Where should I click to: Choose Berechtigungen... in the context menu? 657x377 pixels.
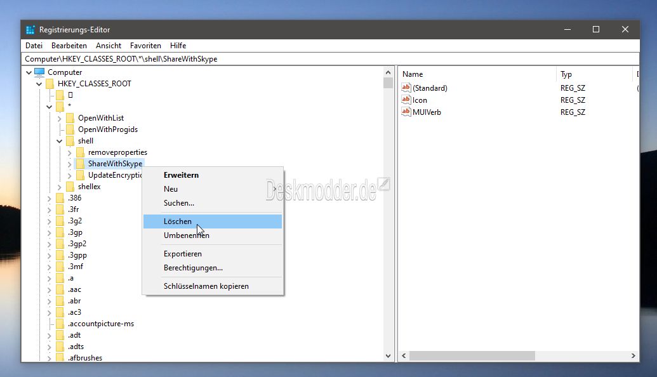(x=213, y=268)
